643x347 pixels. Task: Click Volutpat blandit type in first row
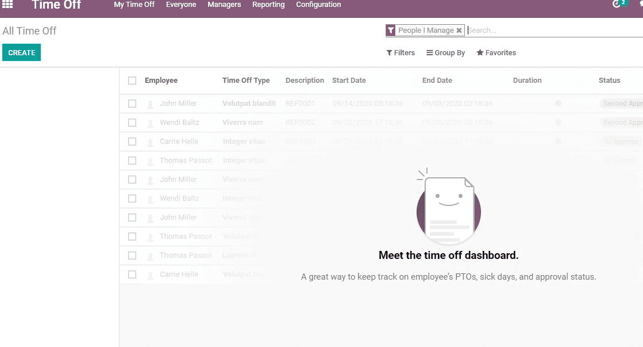point(249,104)
